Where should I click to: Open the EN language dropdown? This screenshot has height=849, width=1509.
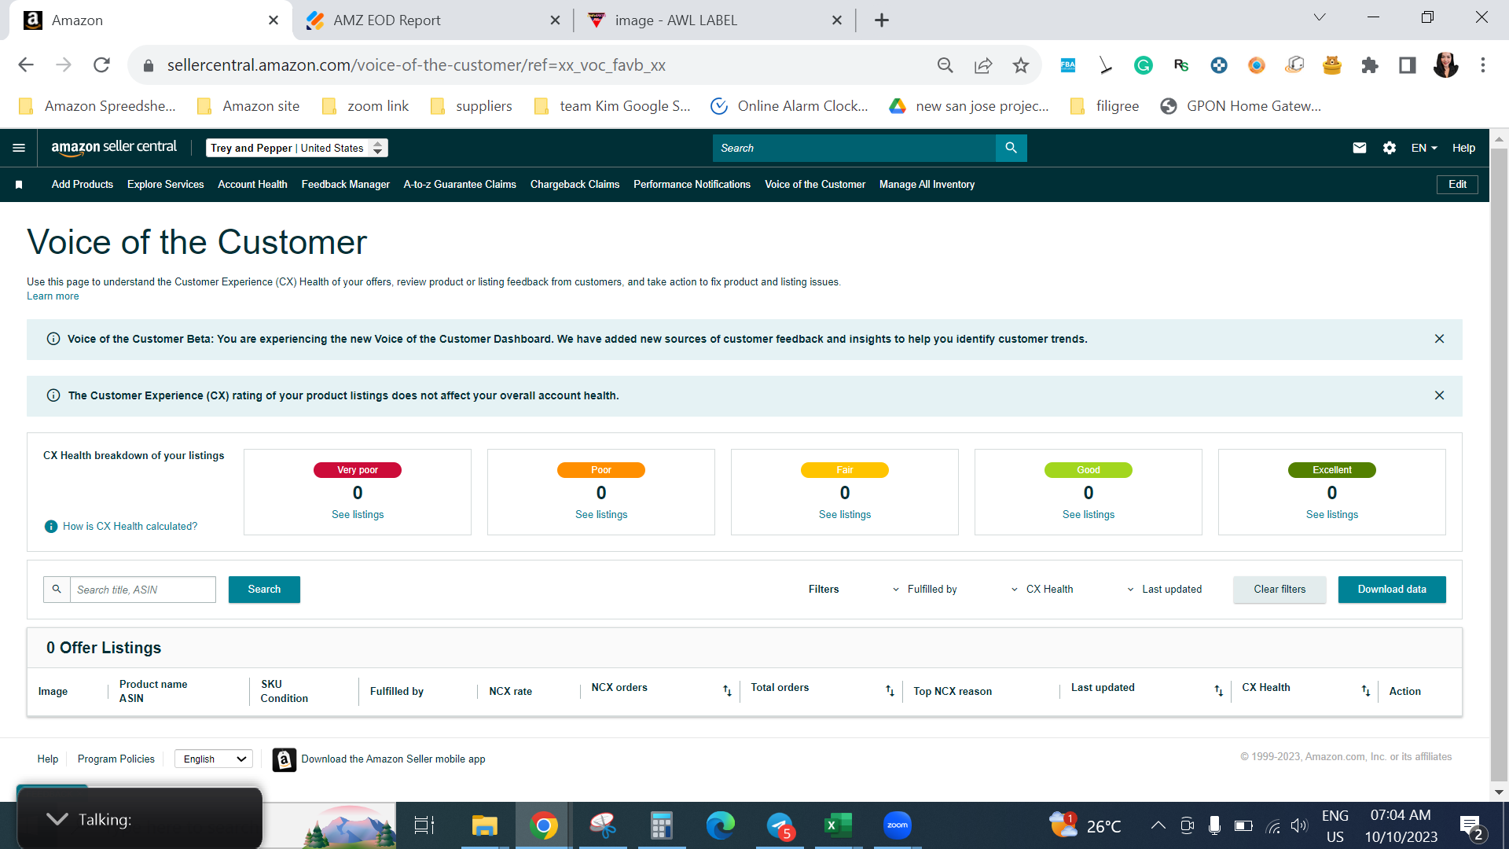[1423, 148]
